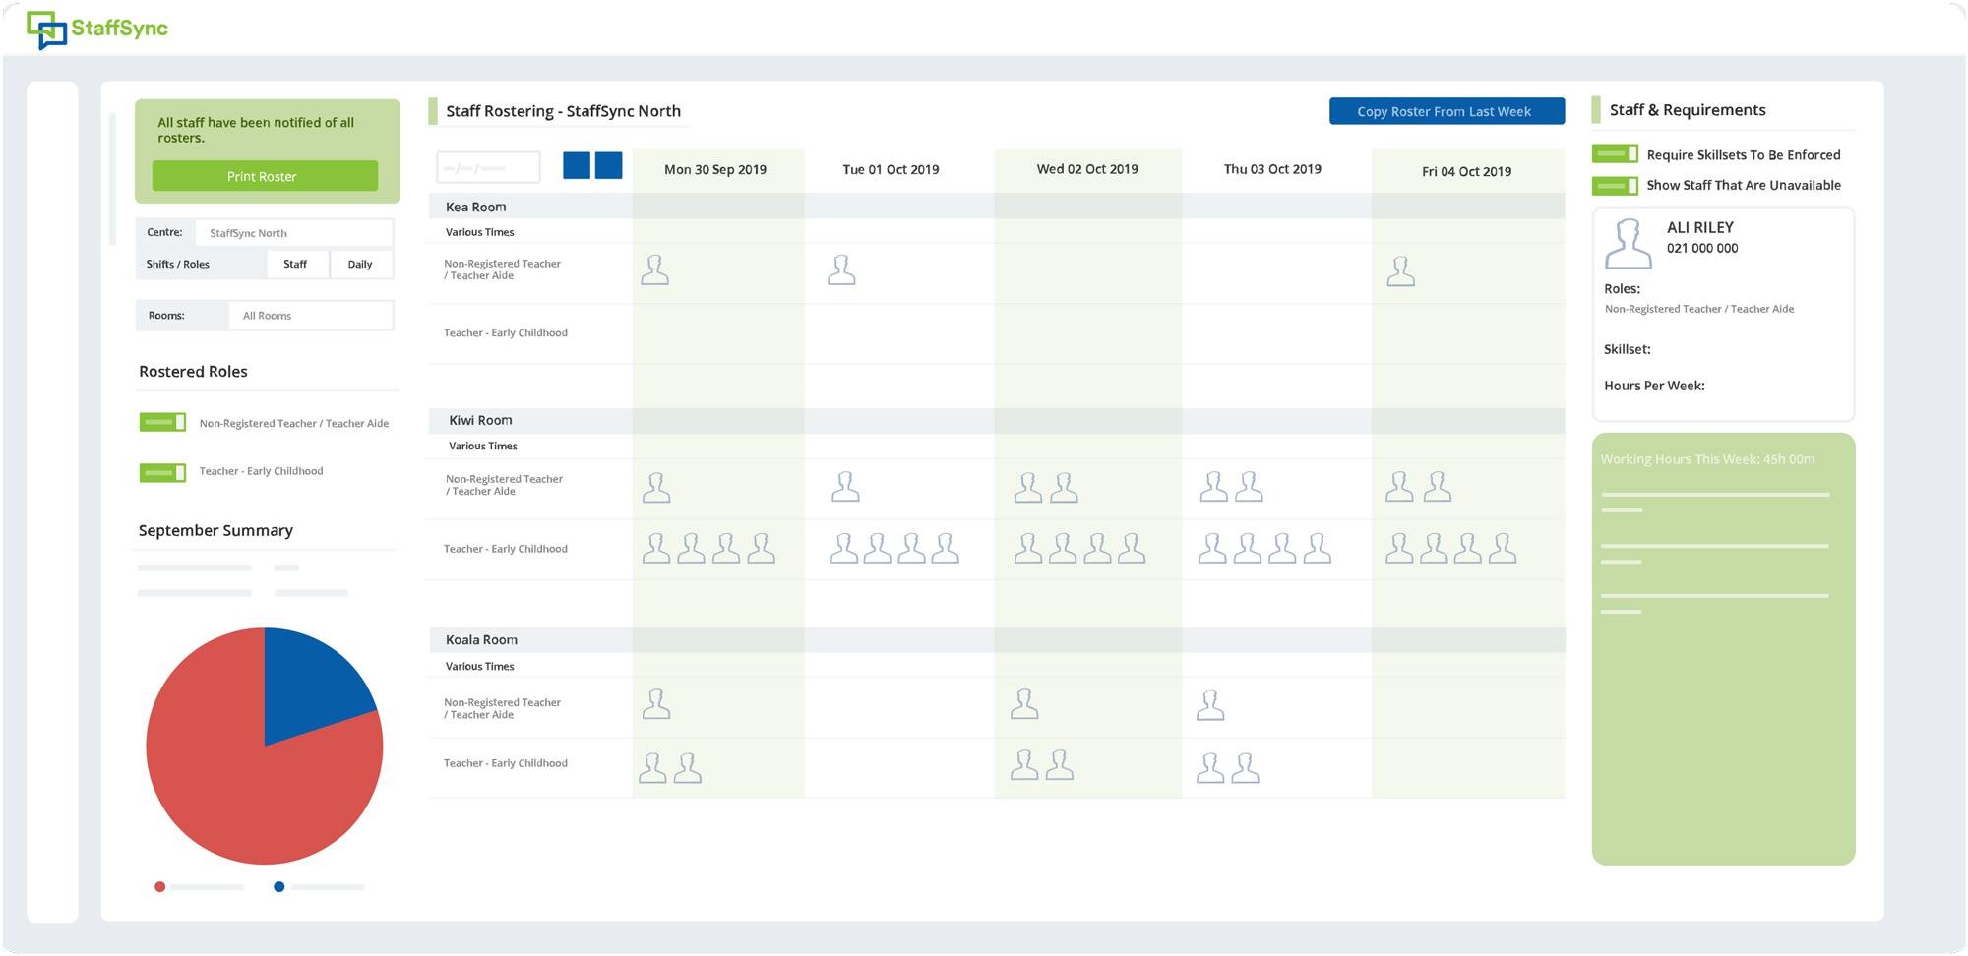1968x956 pixels.
Task: Open the Centre dropdown showing StaffSync North
Action: pyautogui.click(x=293, y=233)
